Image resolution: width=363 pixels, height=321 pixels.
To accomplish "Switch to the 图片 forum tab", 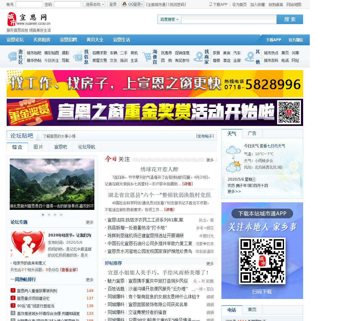I will coord(38,147).
